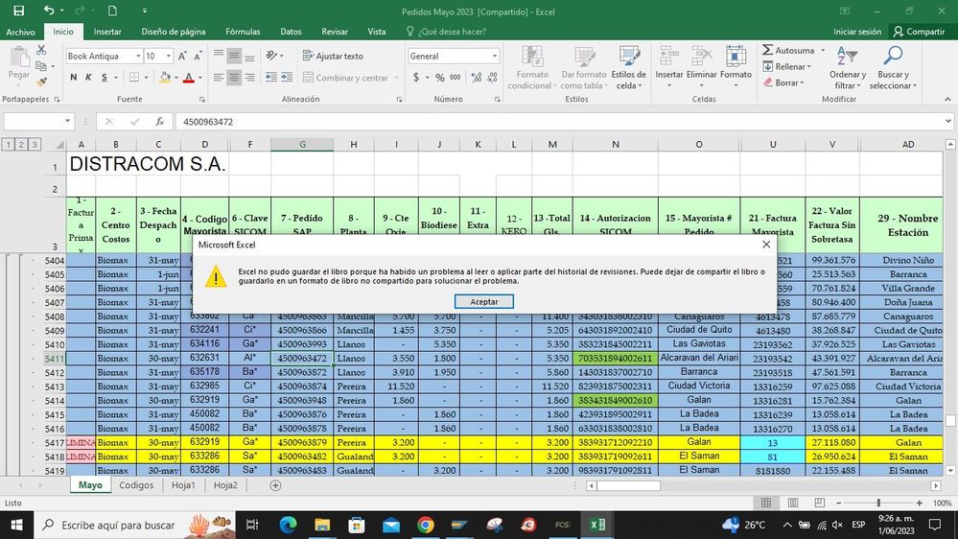Viewport: 958px width, 539px height.
Task: Click the Estilos de celda icon
Action: point(629,57)
